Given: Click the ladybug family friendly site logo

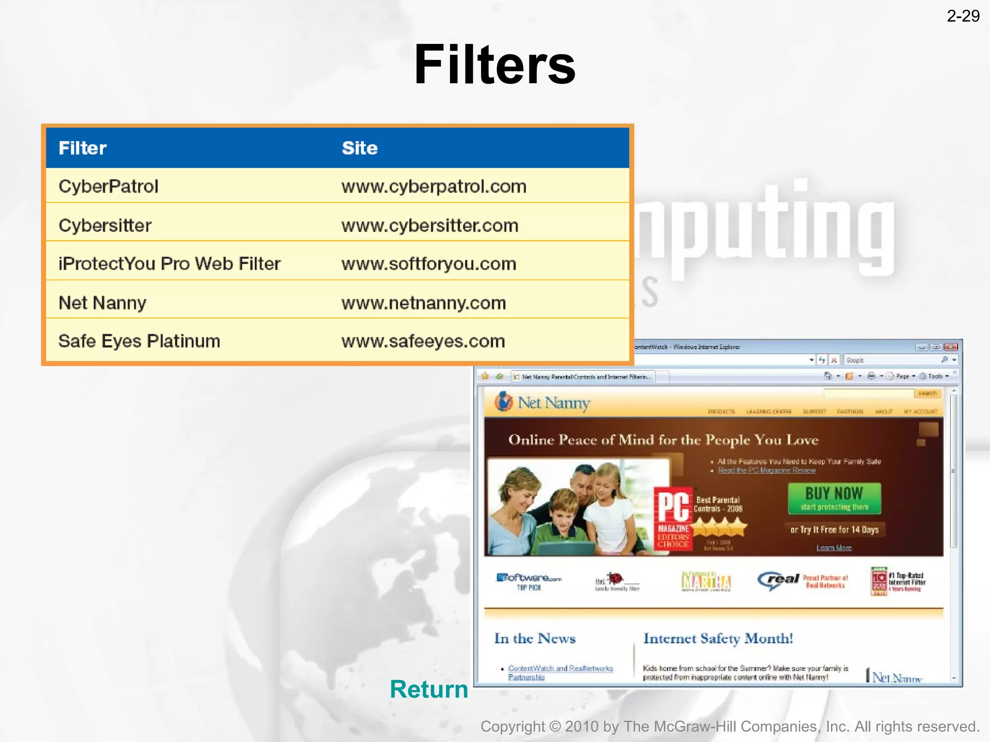Looking at the screenshot, I should (617, 582).
